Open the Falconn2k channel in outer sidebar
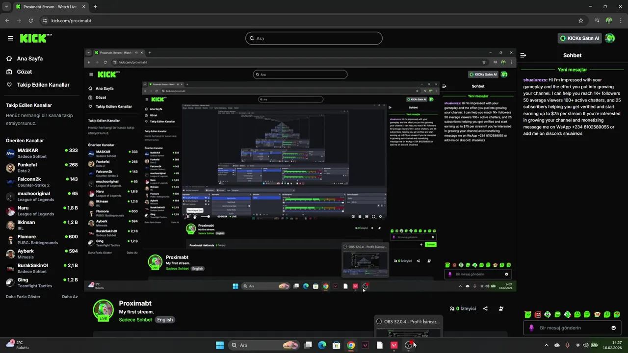 pos(42,182)
